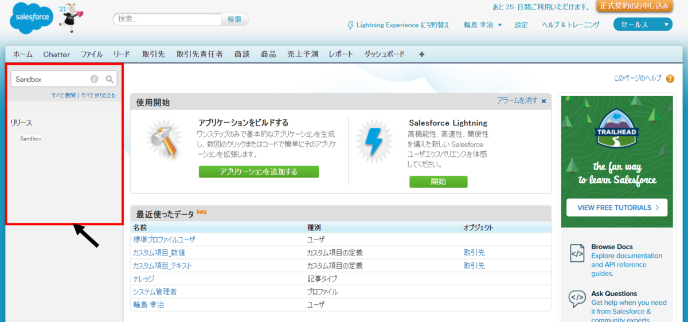Open the ナレッジ record
The width and height of the screenshot is (688, 322).
coord(144,279)
